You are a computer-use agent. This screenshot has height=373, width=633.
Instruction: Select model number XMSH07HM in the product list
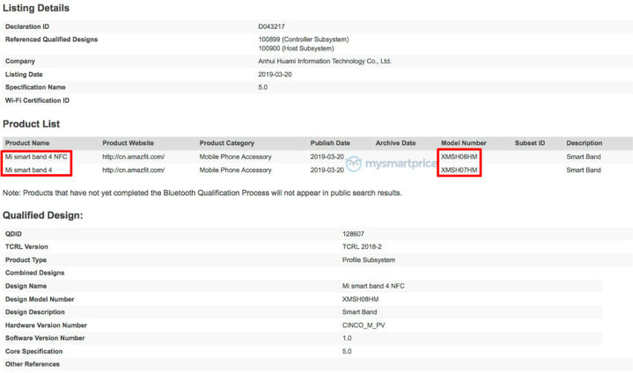pos(459,170)
